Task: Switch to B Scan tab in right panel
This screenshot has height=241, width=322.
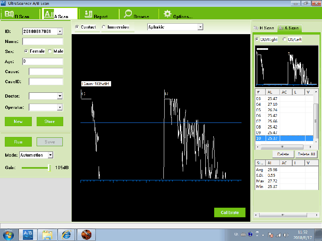Action: [x=264, y=28]
